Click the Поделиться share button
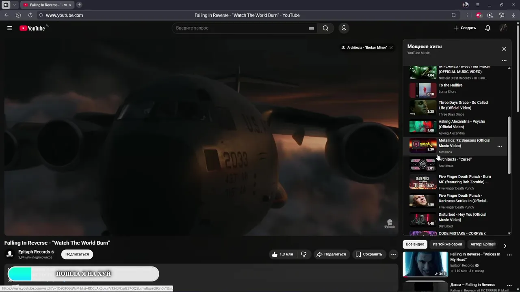The image size is (520, 292). pyautogui.click(x=331, y=254)
